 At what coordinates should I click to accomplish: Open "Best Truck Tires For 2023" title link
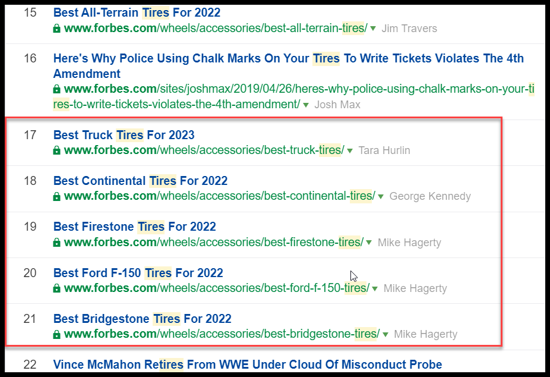coord(124,135)
